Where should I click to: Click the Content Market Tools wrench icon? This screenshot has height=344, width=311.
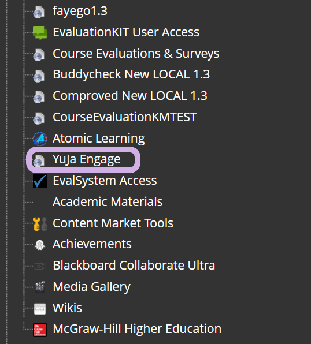[x=40, y=224]
